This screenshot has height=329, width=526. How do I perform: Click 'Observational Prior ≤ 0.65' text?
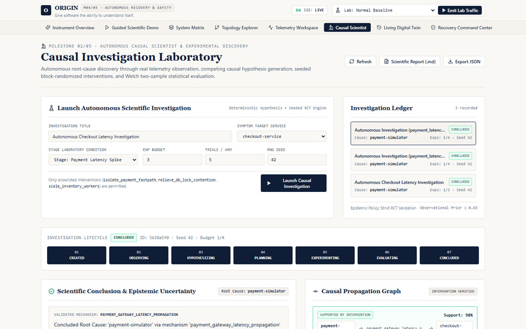448,208
